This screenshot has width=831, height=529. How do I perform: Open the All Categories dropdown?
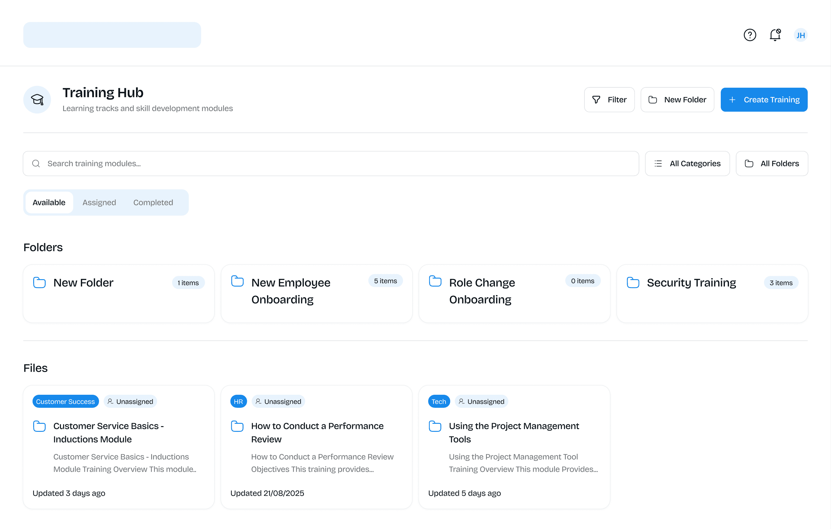click(x=687, y=164)
